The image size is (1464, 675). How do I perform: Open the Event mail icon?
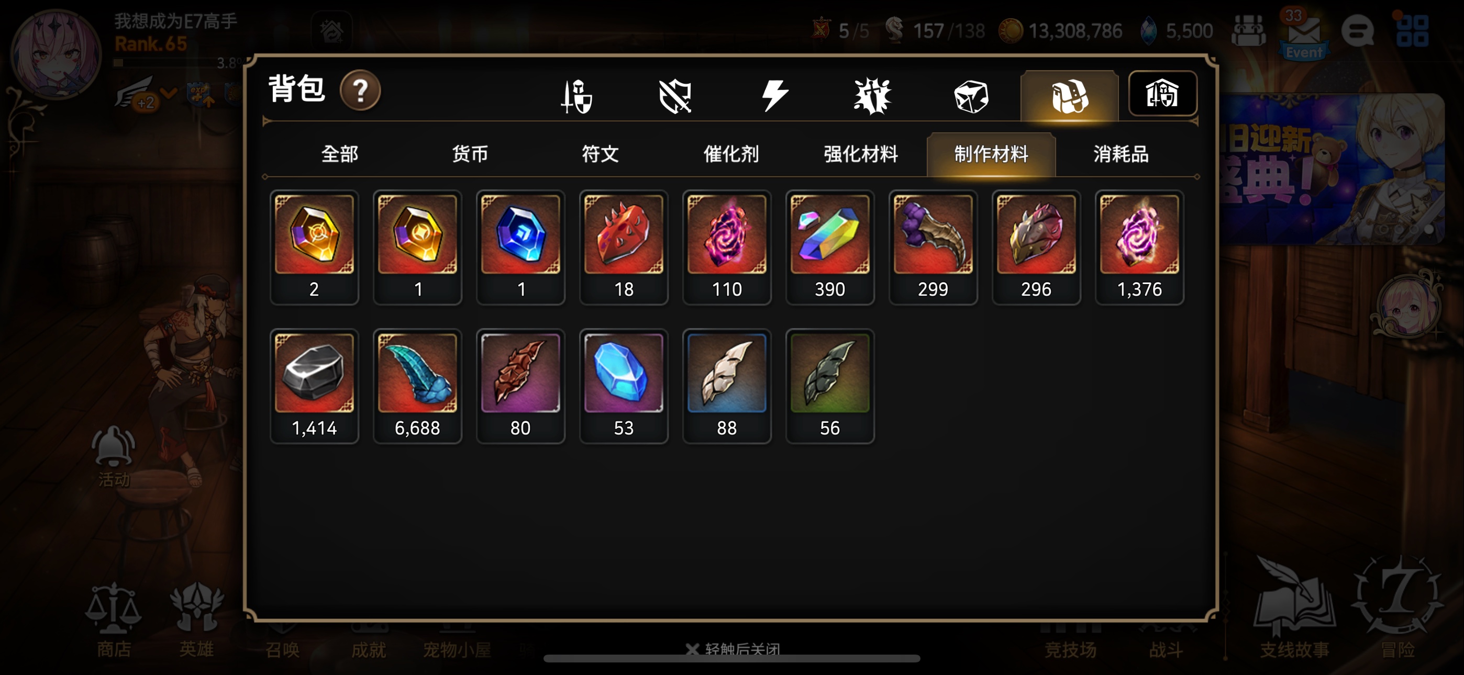click(1304, 34)
